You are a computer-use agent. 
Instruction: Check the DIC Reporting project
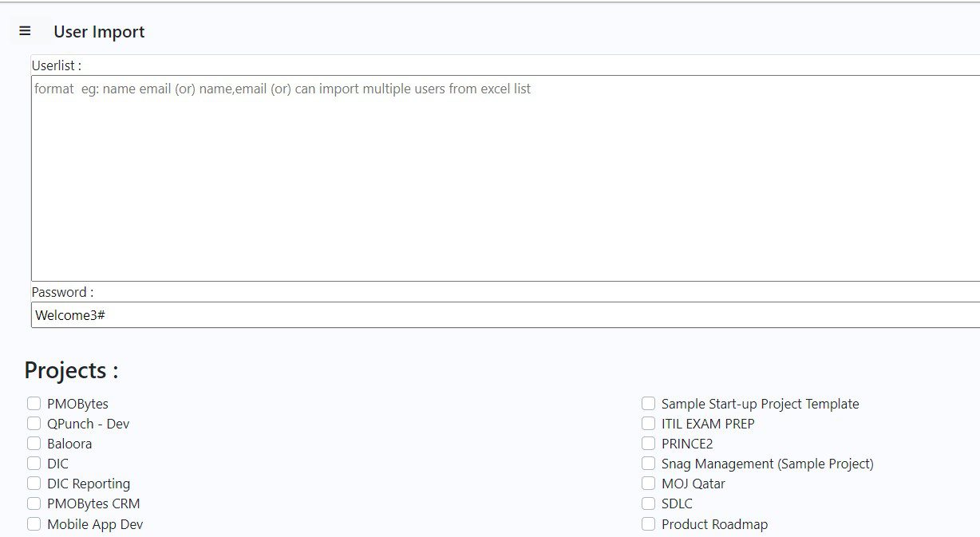(x=34, y=483)
